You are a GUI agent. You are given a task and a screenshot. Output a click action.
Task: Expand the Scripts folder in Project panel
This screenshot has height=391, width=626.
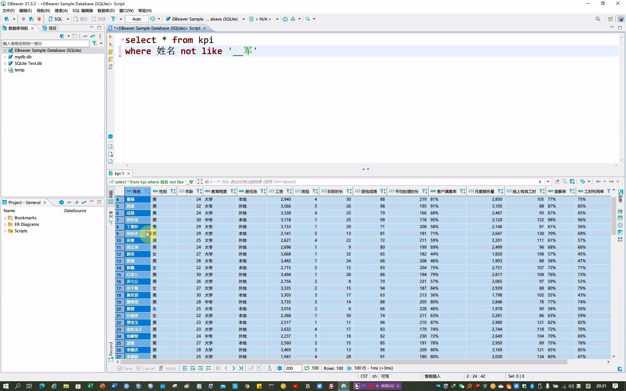click(x=5, y=231)
